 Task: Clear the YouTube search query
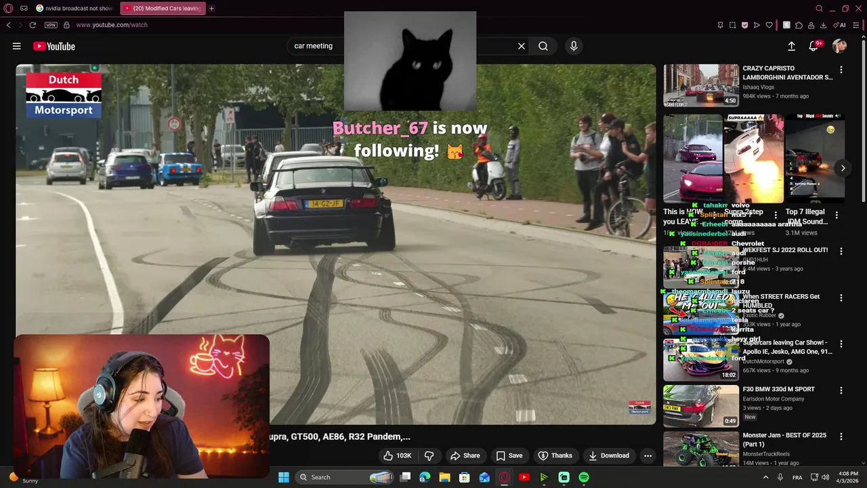click(x=522, y=46)
